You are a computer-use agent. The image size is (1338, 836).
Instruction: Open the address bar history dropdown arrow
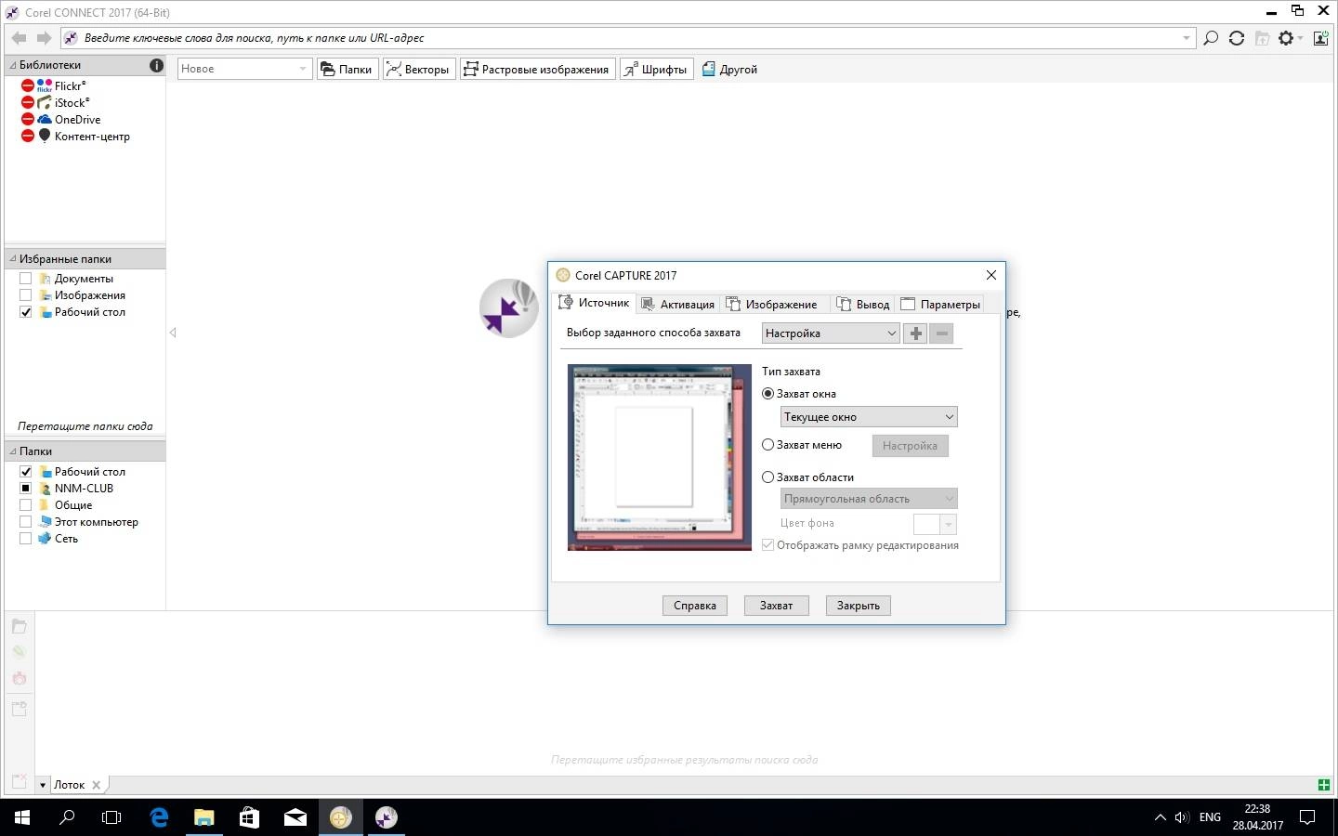click(x=1187, y=38)
